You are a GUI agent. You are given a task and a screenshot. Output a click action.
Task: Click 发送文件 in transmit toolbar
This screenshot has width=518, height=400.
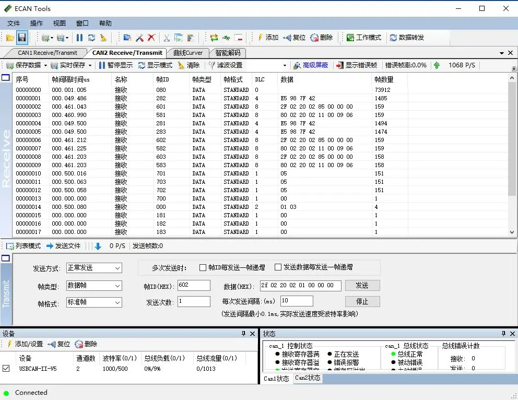click(x=63, y=246)
